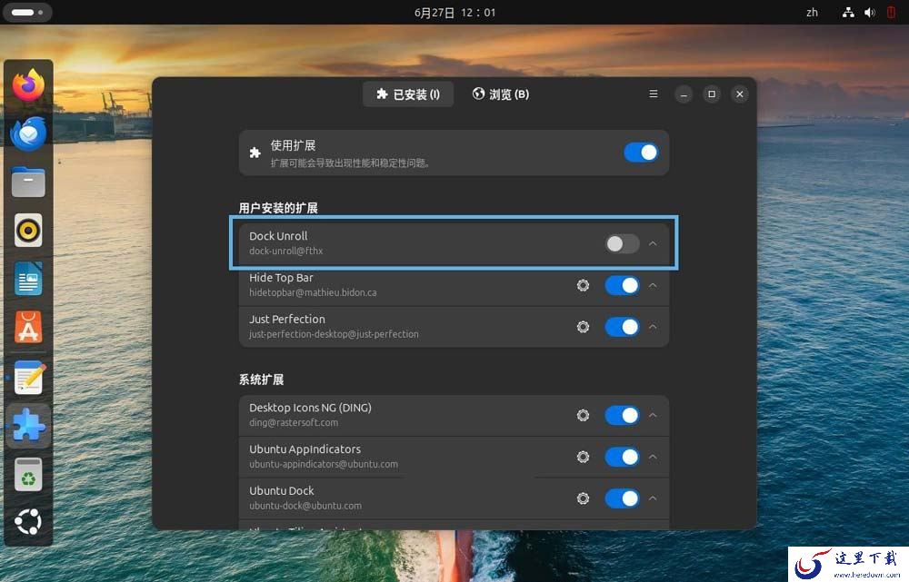This screenshot has width=909, height=582.
Task: Click the Activities pill in top bar
Action: click(x=27, y=12)
